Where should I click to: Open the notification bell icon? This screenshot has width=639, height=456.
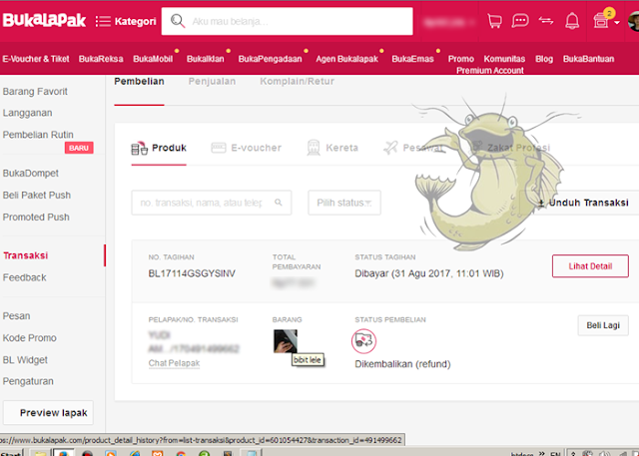point(572,21)
